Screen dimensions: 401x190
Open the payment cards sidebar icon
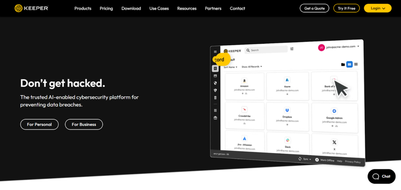tap(215, 76)
